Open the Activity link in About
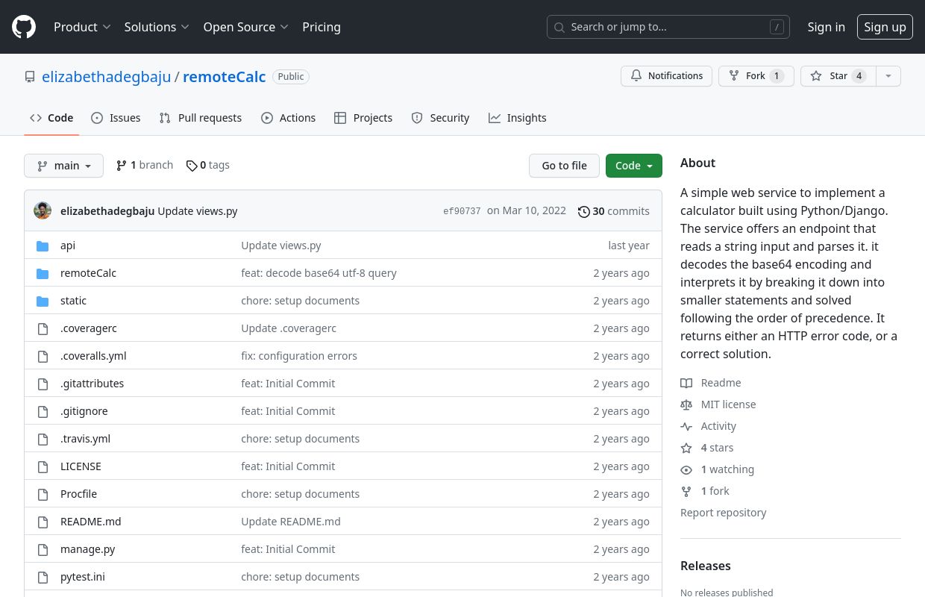Screen dimensions: 925x597 click(709, 426)
